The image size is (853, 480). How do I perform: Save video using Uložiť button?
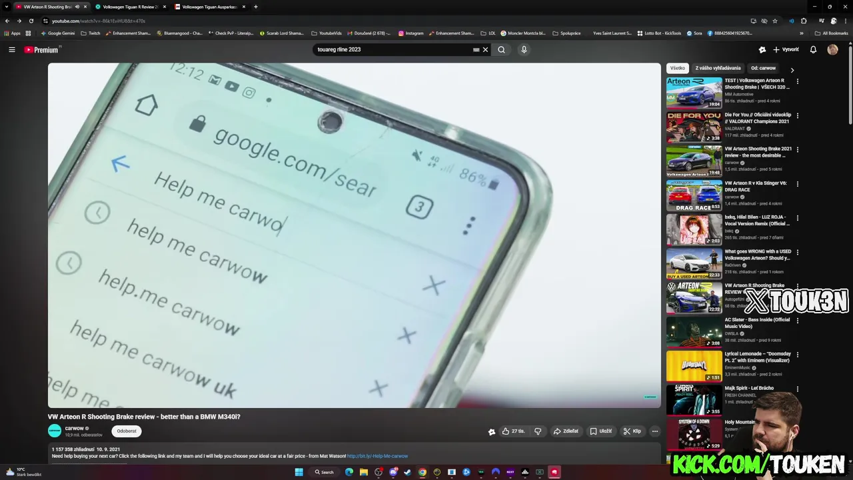(600, 431)
